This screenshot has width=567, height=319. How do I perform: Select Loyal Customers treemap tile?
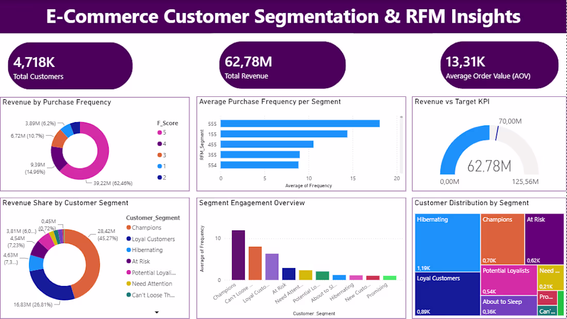click(447, 294)
